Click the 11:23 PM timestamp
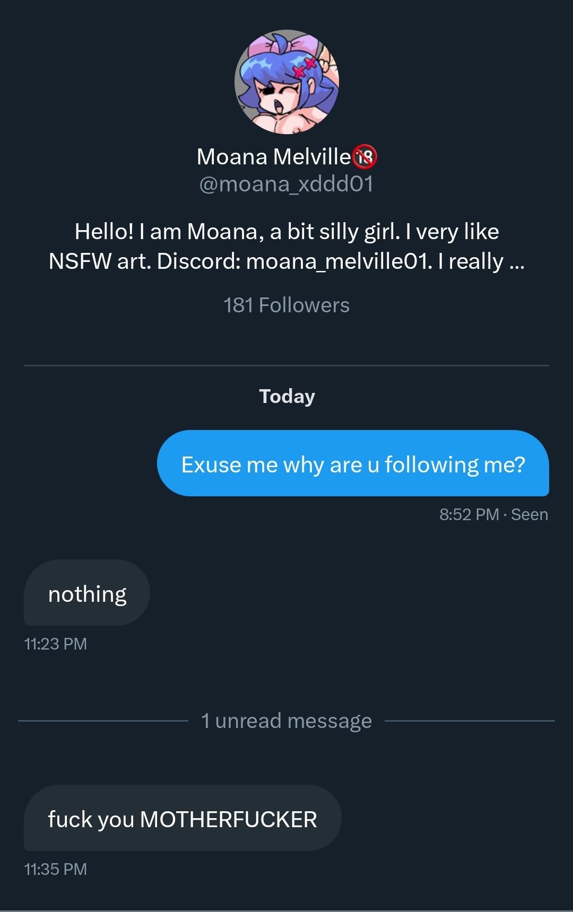Image resolution: width=573 pixels, height=912 pixels. click(x=55, y=644)
